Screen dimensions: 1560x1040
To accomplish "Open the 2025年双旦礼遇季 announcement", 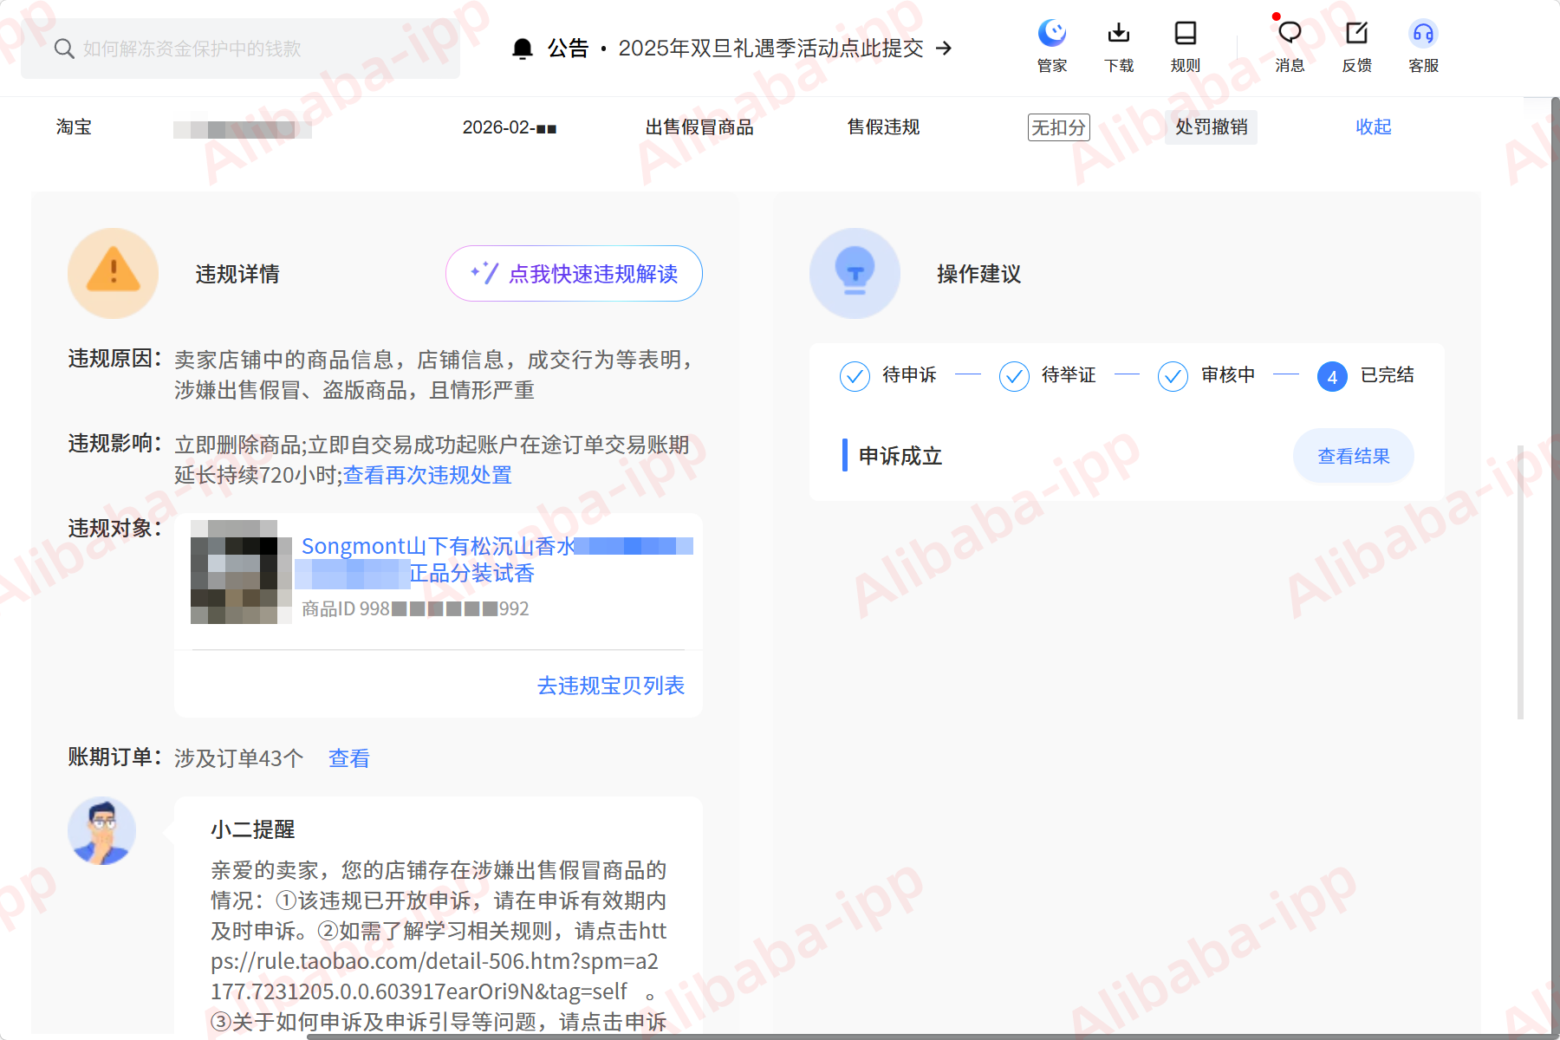I will click(x=770, y=49).
